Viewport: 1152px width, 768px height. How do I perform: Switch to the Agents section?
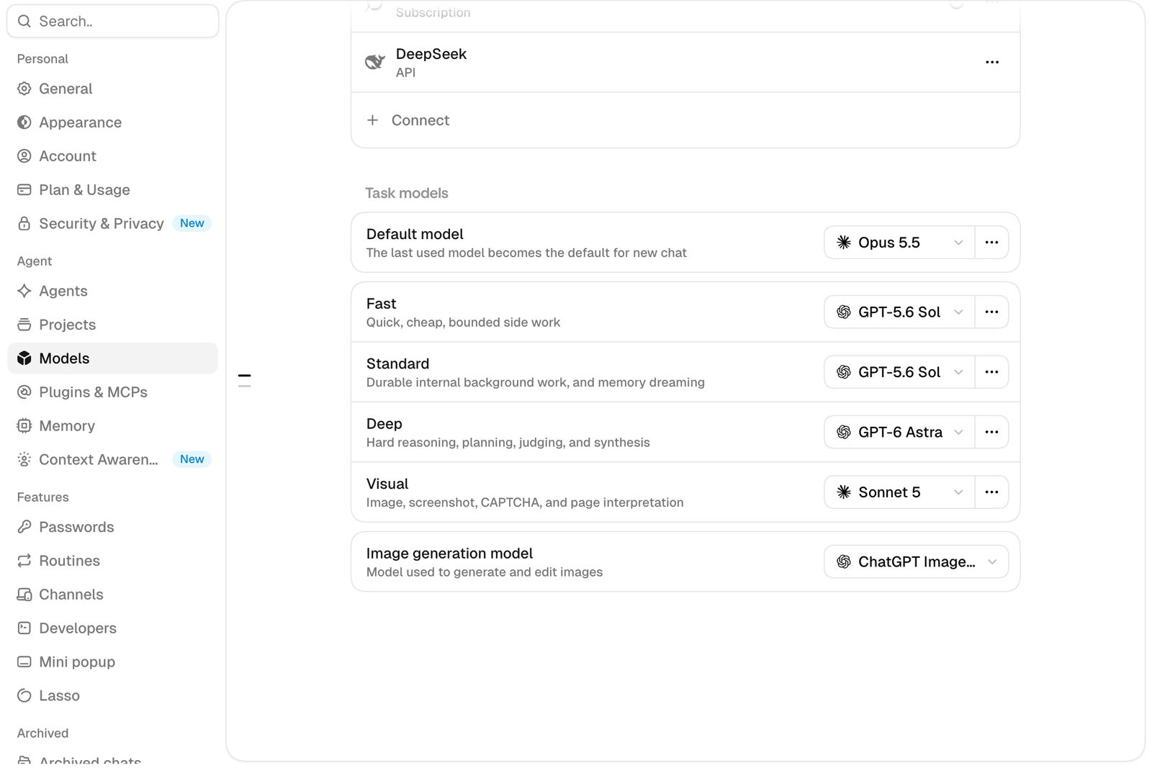click(x=112, y=291)
